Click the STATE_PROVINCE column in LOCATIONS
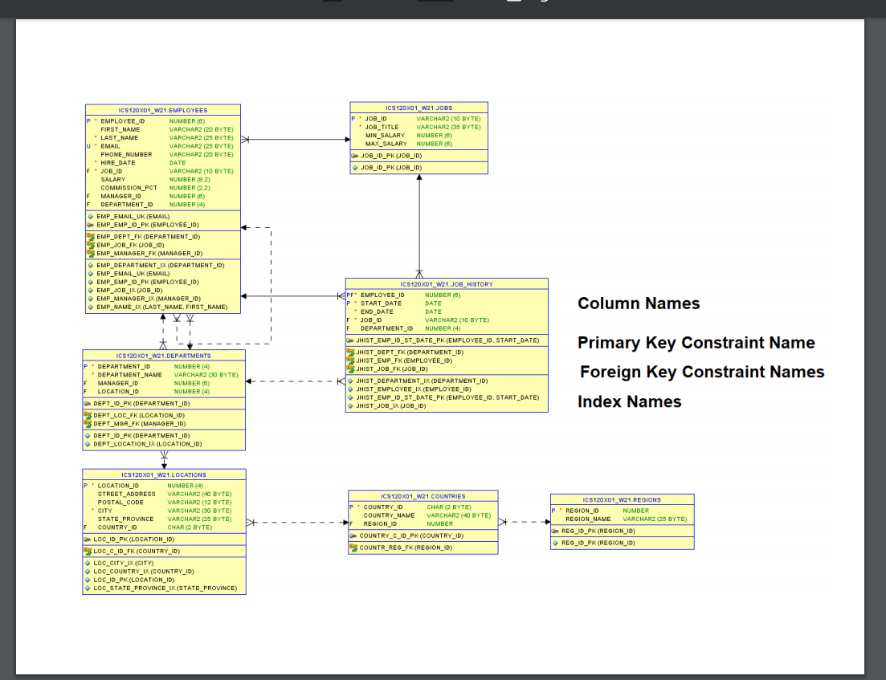 [125, 519]
